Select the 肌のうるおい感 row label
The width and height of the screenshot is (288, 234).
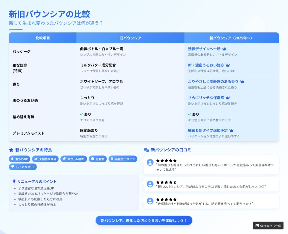[x=25, y=101]
